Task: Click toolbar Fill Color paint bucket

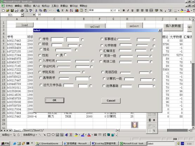Action: [x=182, y=11]
